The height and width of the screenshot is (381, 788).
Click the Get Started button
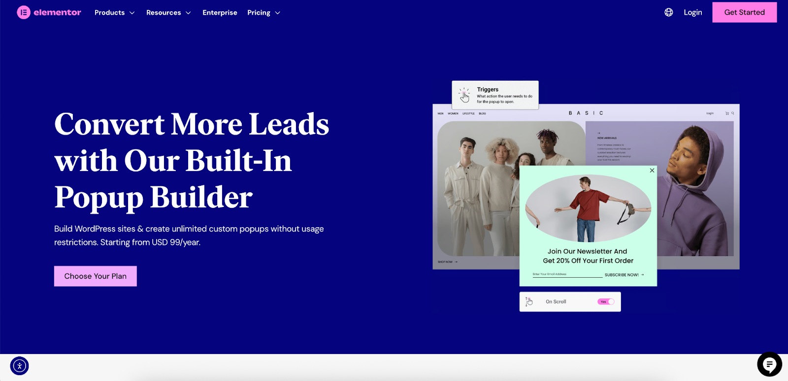click(744, 12)
